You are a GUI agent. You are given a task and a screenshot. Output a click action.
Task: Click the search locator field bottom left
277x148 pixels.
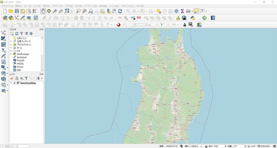[x=15, y=146]
